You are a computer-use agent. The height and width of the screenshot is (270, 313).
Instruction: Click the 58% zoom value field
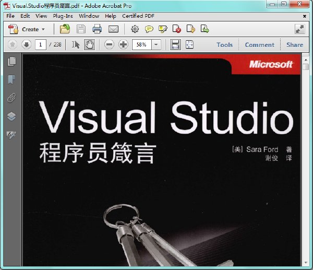point(142,44)
